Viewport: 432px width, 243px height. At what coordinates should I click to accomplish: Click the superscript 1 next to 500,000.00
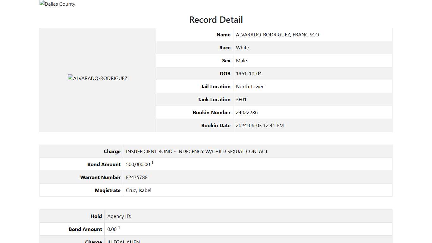click(152, 162)
